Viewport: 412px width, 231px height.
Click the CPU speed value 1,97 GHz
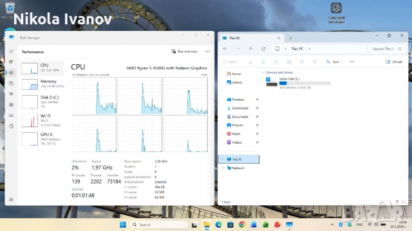coord(102,167)
